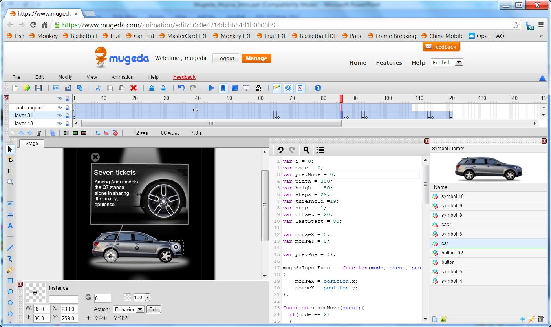
Task: Toggle the all-layers eye icon in the timeline header
Action: [59, 98]
